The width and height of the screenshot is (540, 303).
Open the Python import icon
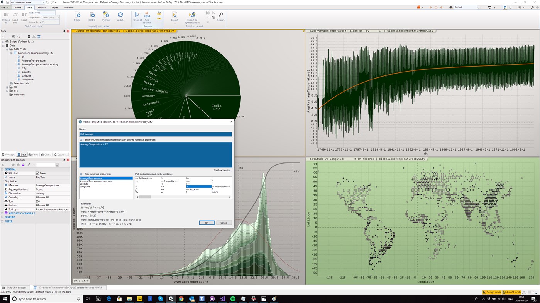pyautogui.click(x=105, y=16)
